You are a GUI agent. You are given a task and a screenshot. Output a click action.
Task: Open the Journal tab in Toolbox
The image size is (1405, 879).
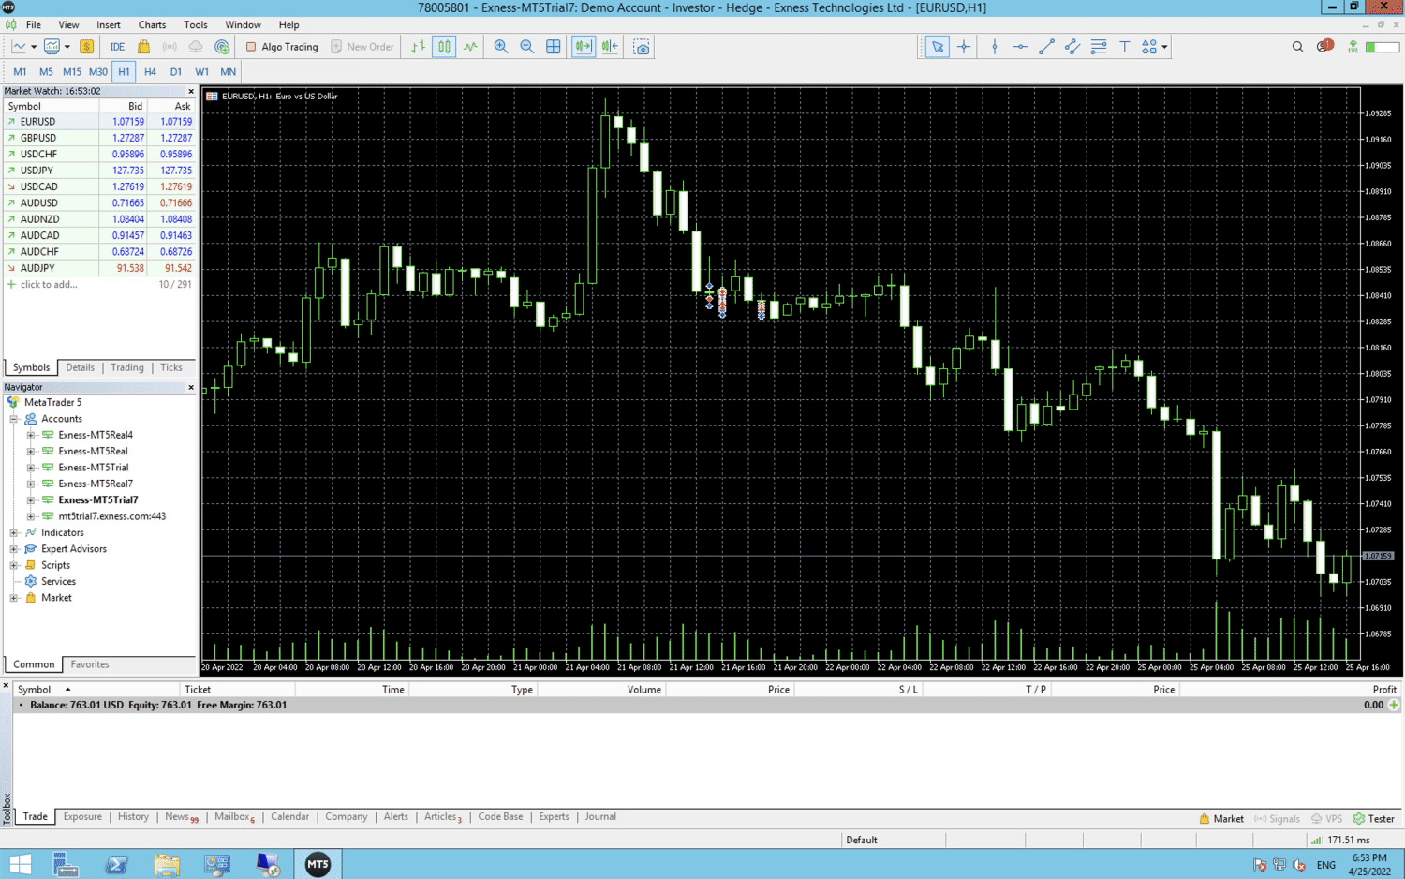point(600,817)
